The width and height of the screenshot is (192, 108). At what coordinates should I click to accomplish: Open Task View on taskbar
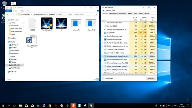click(14, 106)
